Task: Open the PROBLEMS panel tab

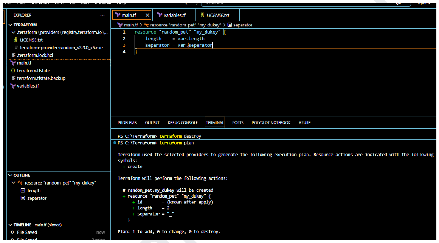Action: click(127, 123)
